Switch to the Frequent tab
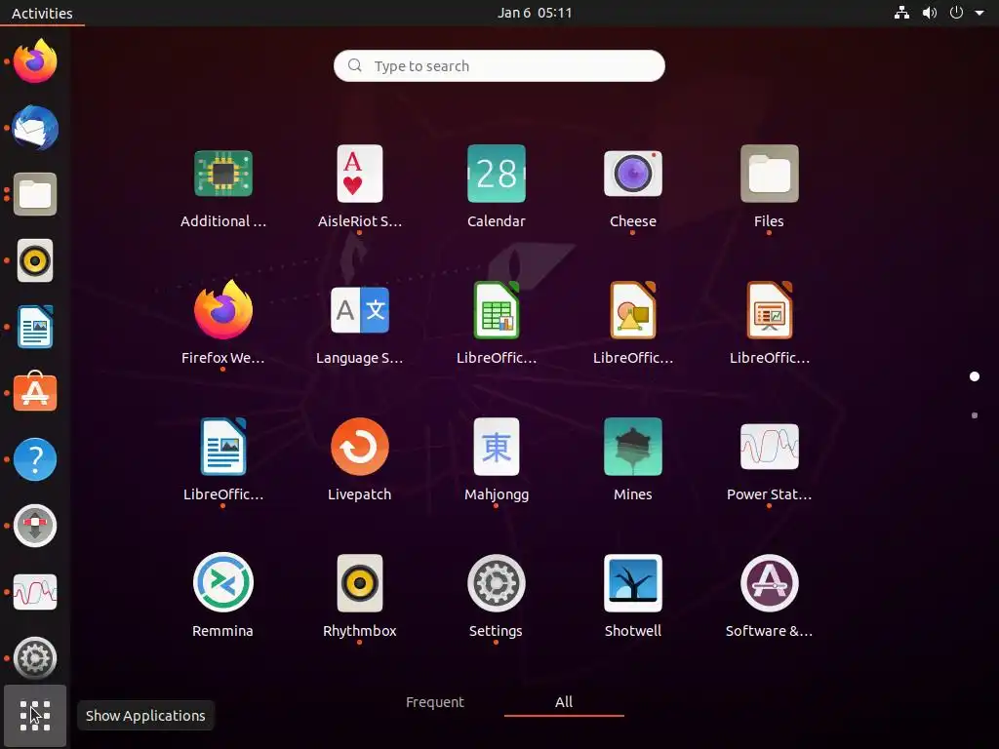The height and width of the screenshot is (749, 999). tap(435, 702)
